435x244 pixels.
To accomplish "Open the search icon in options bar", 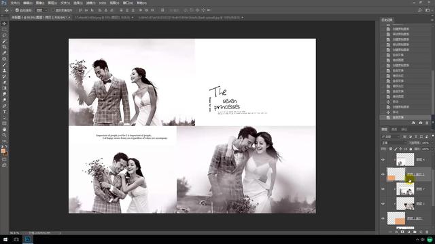I will coord(420,10).
